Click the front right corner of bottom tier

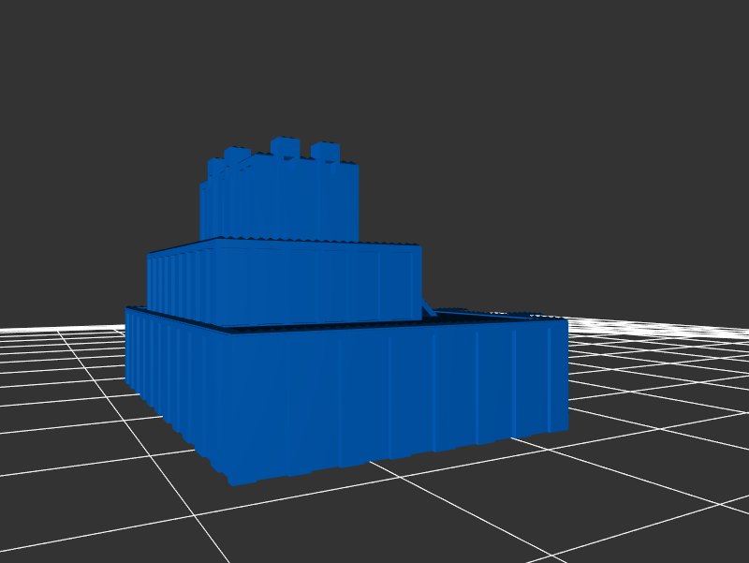click(x=566, y=375)
